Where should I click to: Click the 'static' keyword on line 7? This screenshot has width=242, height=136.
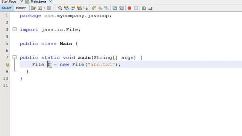pyautogui.click(x=50, y=57)
